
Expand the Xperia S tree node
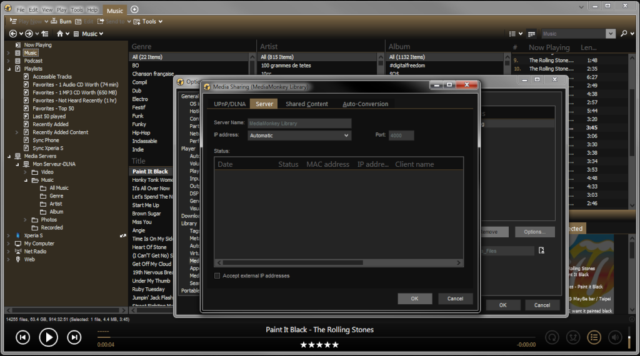pyautogui.click(x=9, y=235)
